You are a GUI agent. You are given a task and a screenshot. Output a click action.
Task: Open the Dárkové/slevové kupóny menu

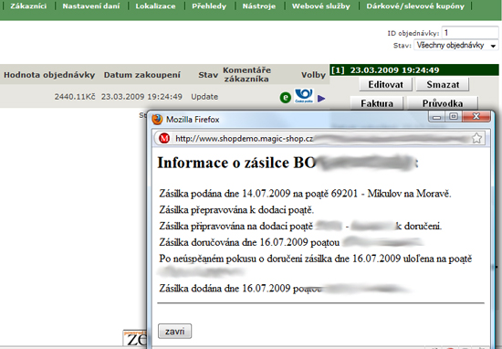point(415,6)
